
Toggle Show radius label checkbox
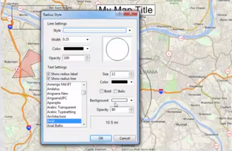tap(48, 74)
